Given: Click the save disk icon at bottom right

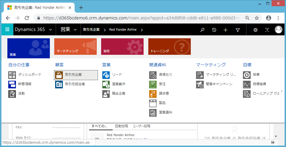Looking at the screenshot, I should [x=273, y=142].
